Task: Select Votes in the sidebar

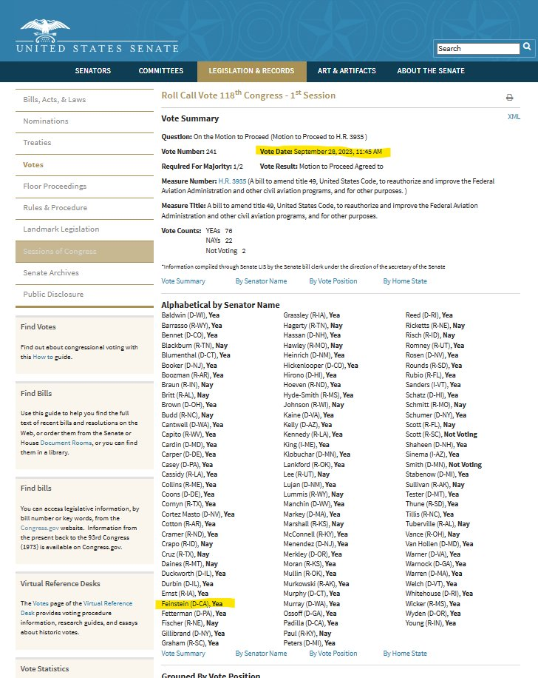Action: pyautogui.click(x=33, y=165)
